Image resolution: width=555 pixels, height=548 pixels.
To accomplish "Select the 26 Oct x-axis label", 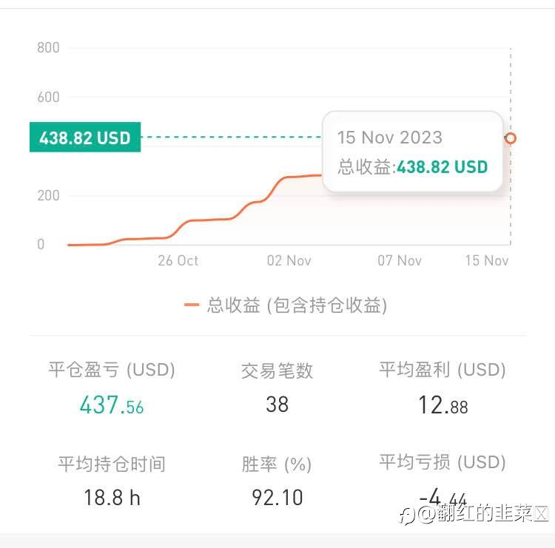I will click(178, 260).
